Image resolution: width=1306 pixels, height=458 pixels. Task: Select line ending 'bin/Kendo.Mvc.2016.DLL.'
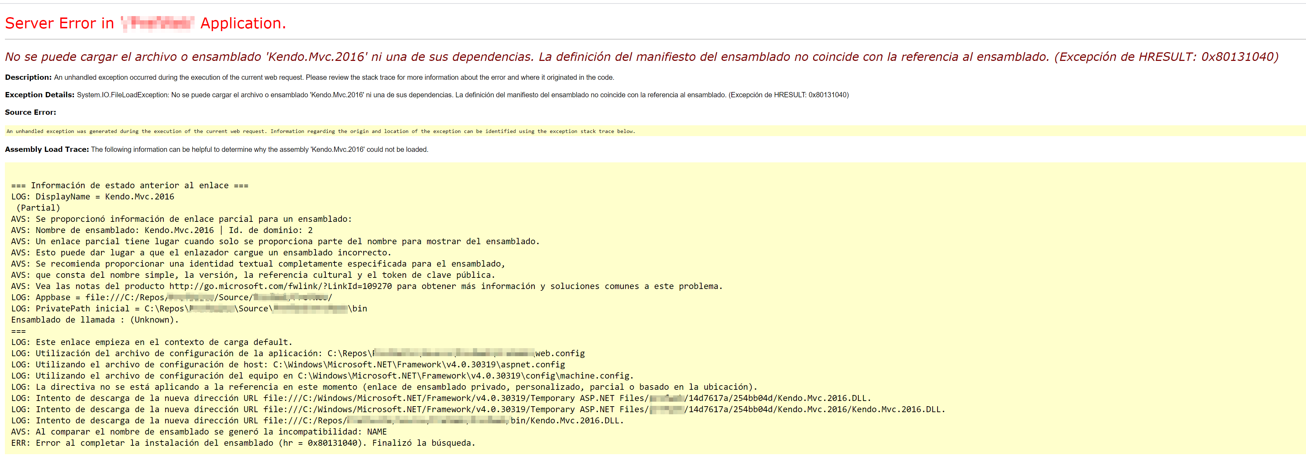point(317,421)
